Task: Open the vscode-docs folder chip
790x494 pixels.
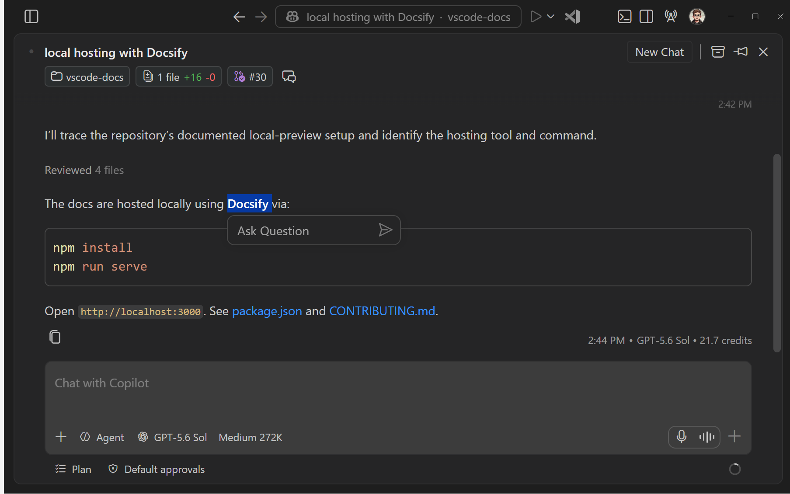Action: tap(87, 77)
